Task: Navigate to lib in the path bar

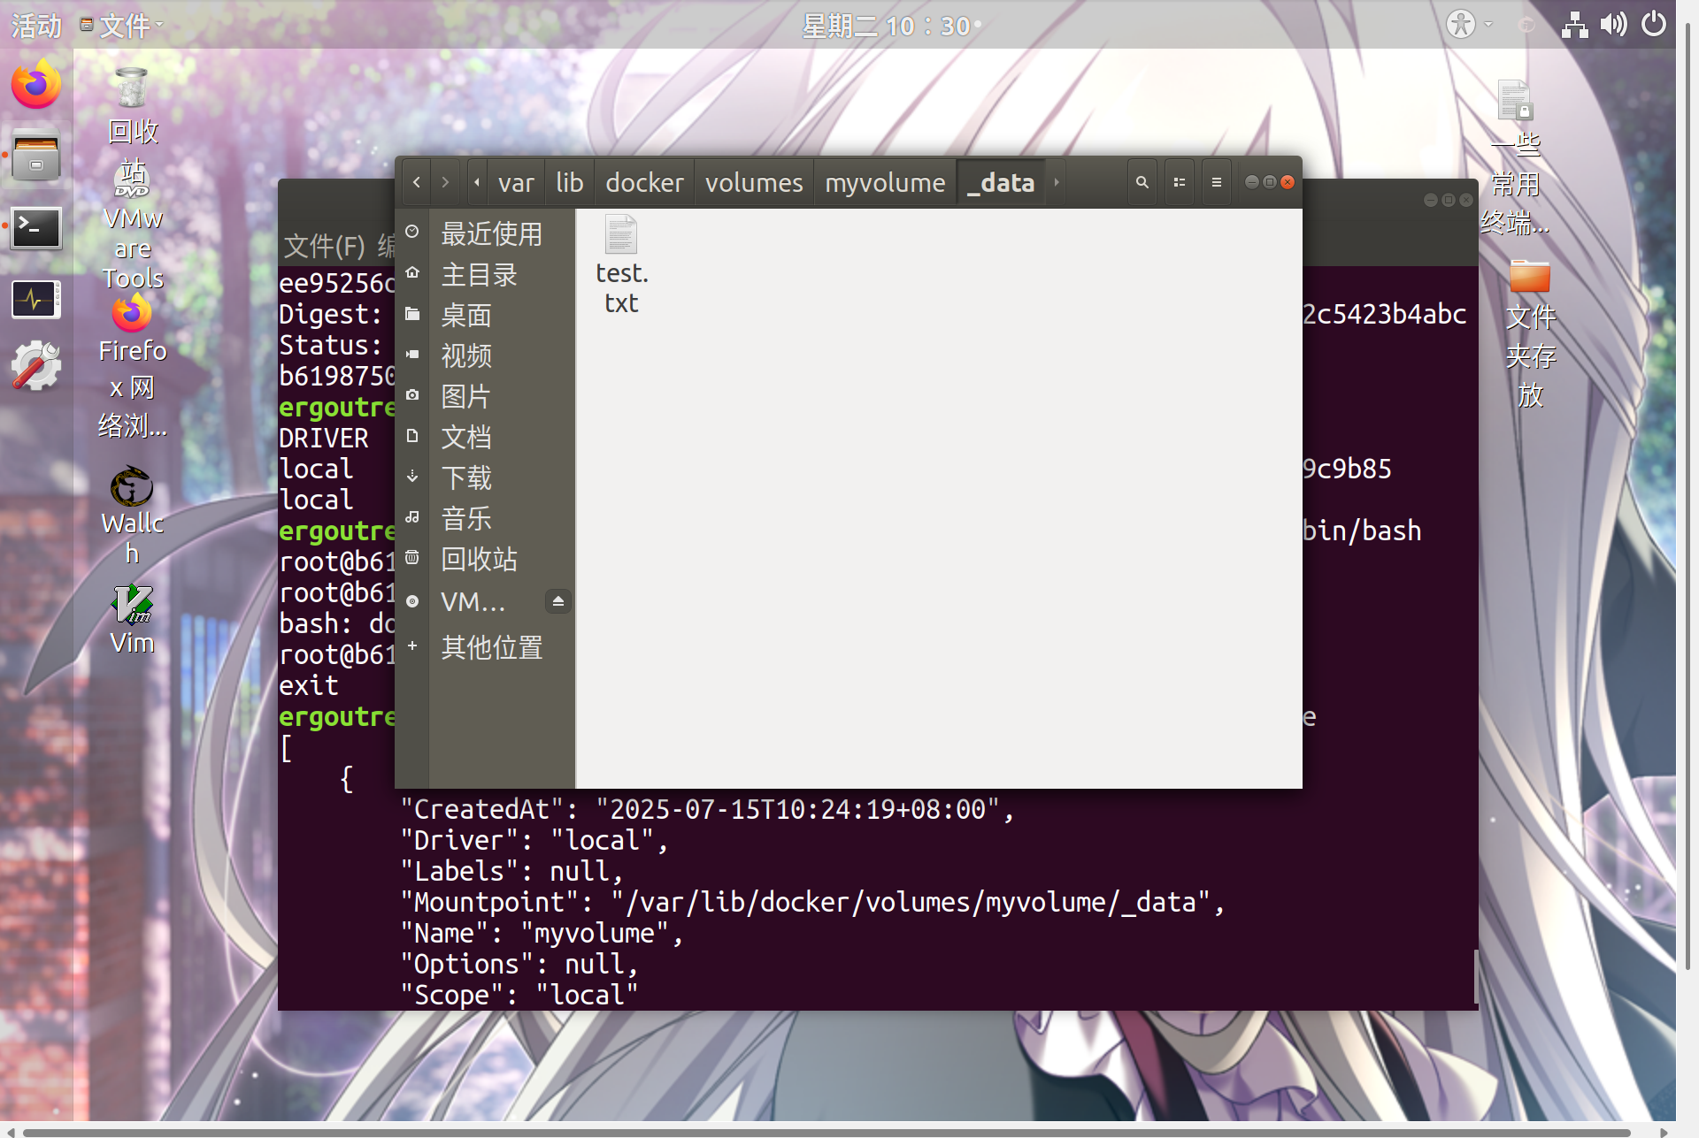Action: tap(569, 182)
